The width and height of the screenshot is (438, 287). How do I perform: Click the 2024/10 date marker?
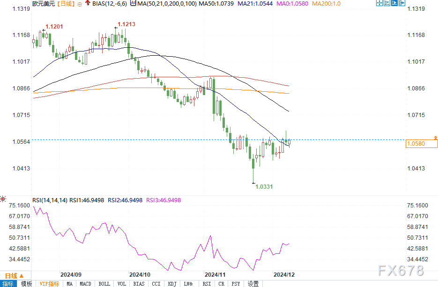pos(140,275)
